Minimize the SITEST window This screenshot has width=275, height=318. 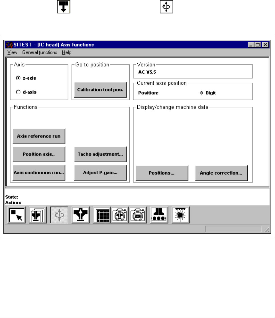[x=251, y=44]
